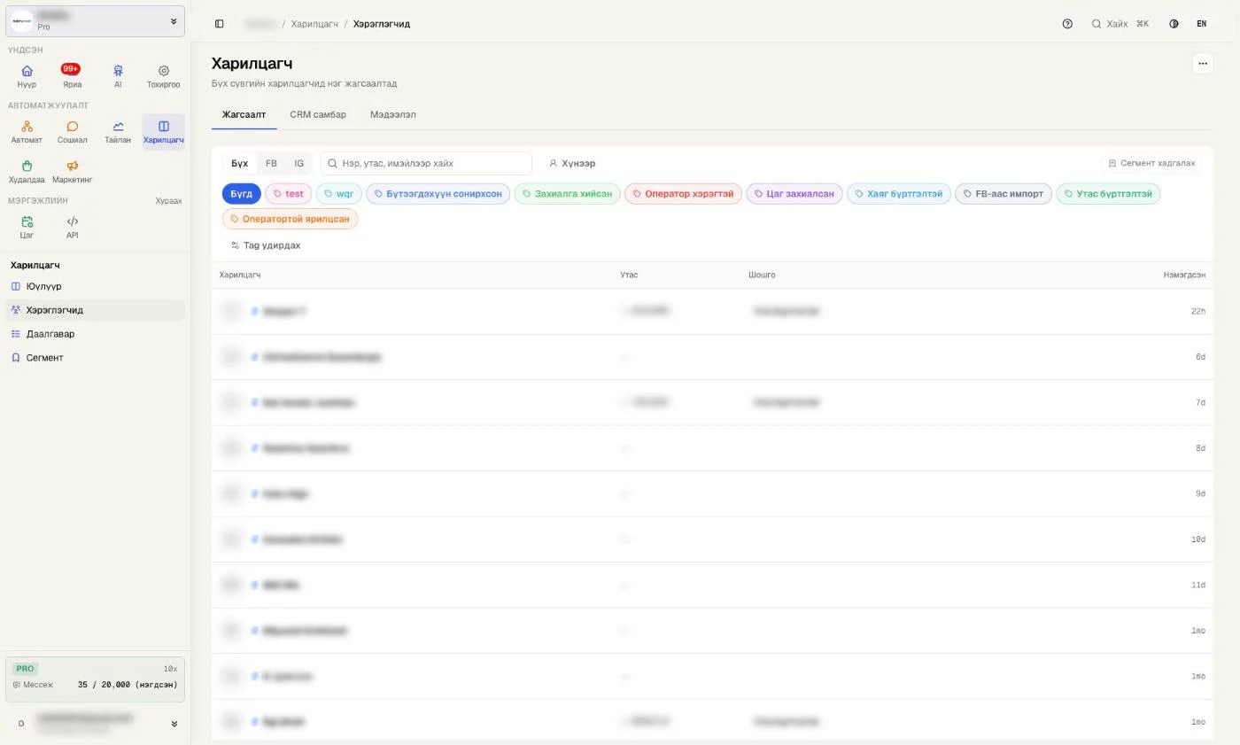Open the Харилцагч contacts icon
Screen dimensions: 1240x745
click(x=163, y=132)
